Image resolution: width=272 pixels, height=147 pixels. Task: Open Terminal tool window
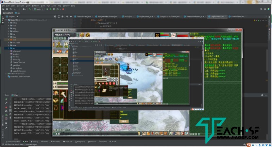67,142
